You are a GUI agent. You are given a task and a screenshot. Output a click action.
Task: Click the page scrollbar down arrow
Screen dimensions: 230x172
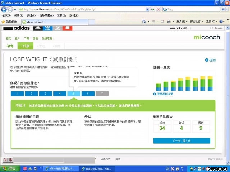click(x=227, y=163)
